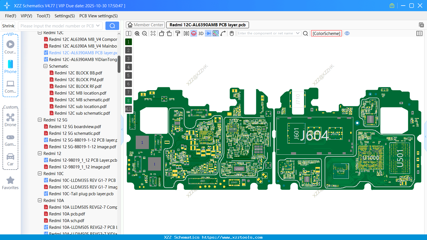
Task: Open the ColorScheme selector
Action: click(x=326, y=33)
